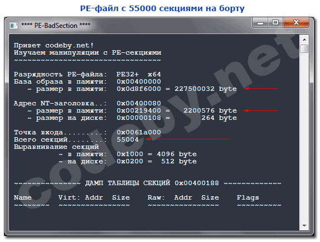Click the text '4096 byte'
The height and width of the screenshot is (242, 320).
[177, 154]
